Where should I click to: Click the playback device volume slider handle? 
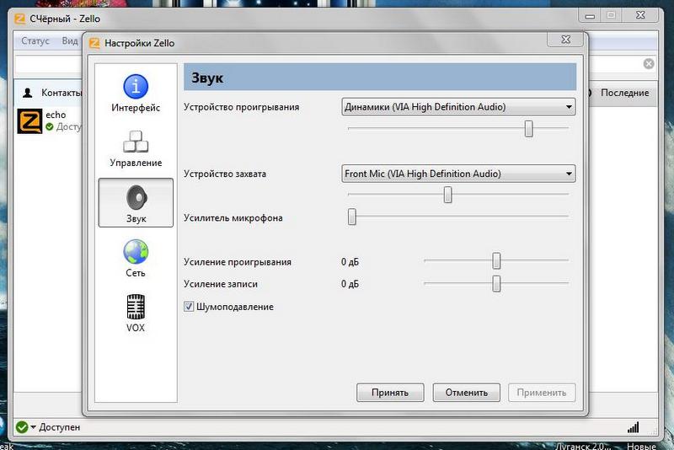[529, 128]
